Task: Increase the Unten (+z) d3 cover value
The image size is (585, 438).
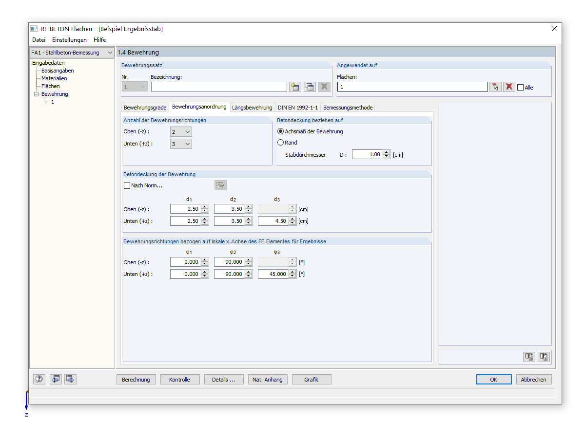Action: pos(292,219)
